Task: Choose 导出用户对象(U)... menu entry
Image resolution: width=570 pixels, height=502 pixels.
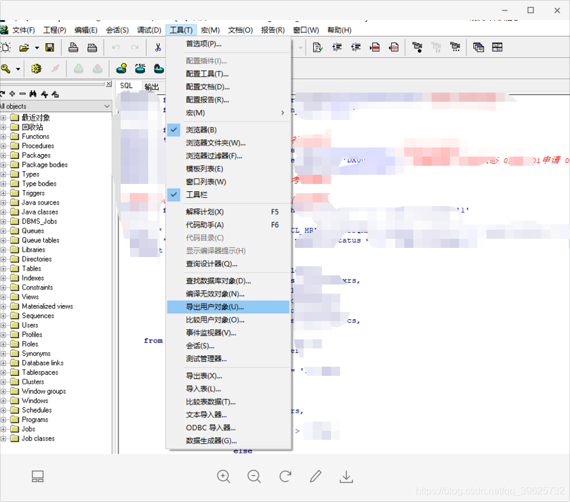Action: pos(228,307)
